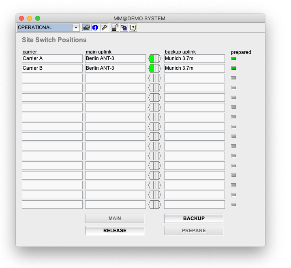The width and height of the screenshot is (291, 268).
Task: Click the greyed-out PREPARE button
Action: (x=194, y=230)
